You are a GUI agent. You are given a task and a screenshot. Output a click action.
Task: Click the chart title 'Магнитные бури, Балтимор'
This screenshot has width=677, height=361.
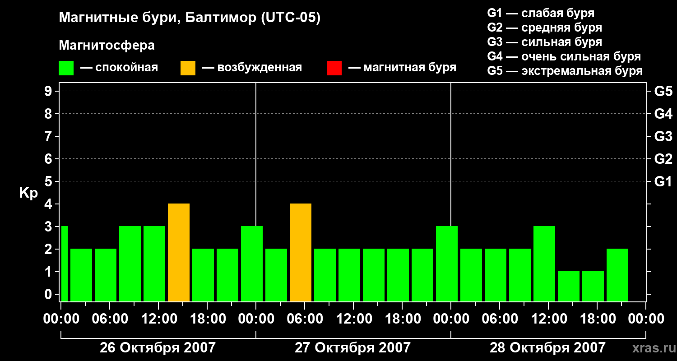tap(190, 18)
